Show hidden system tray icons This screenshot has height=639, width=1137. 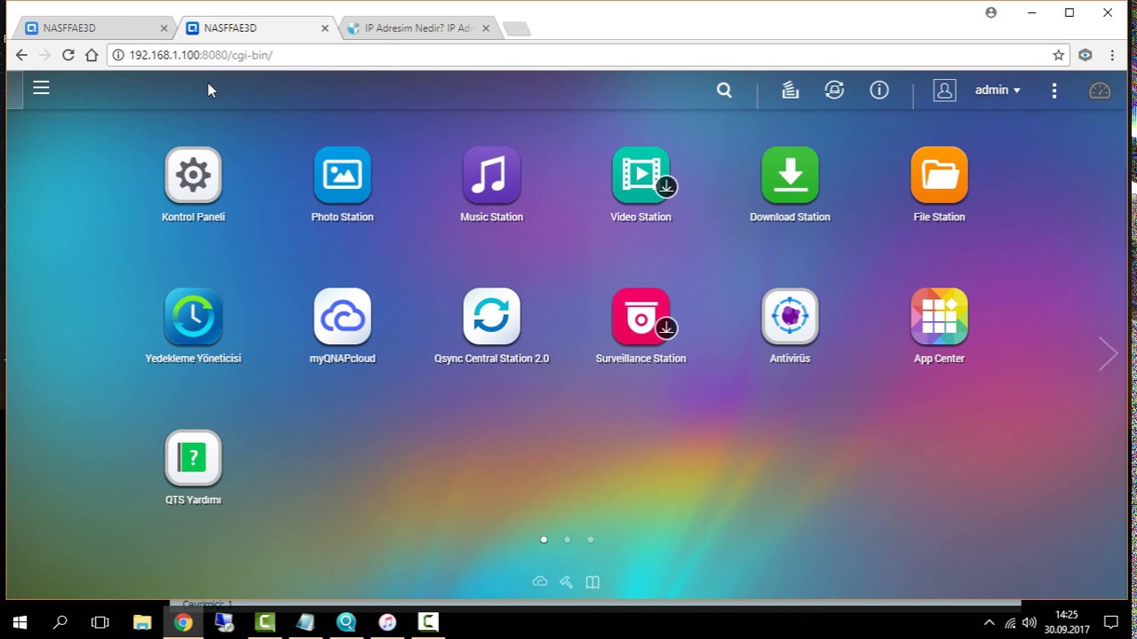[989, 622]
